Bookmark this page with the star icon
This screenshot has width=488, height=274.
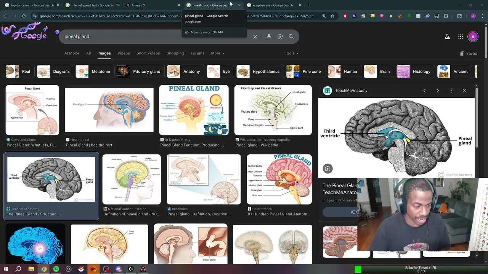[x=332, y=16]
